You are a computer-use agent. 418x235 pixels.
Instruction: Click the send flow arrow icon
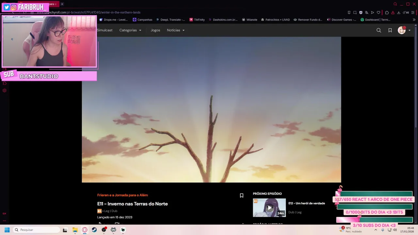pyautogui.click(x=373, y=12)
